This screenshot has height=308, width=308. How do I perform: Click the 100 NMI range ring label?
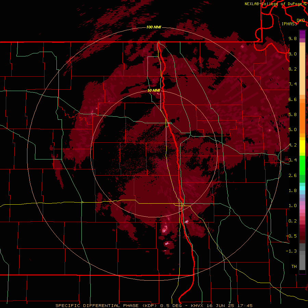[154, 27]
